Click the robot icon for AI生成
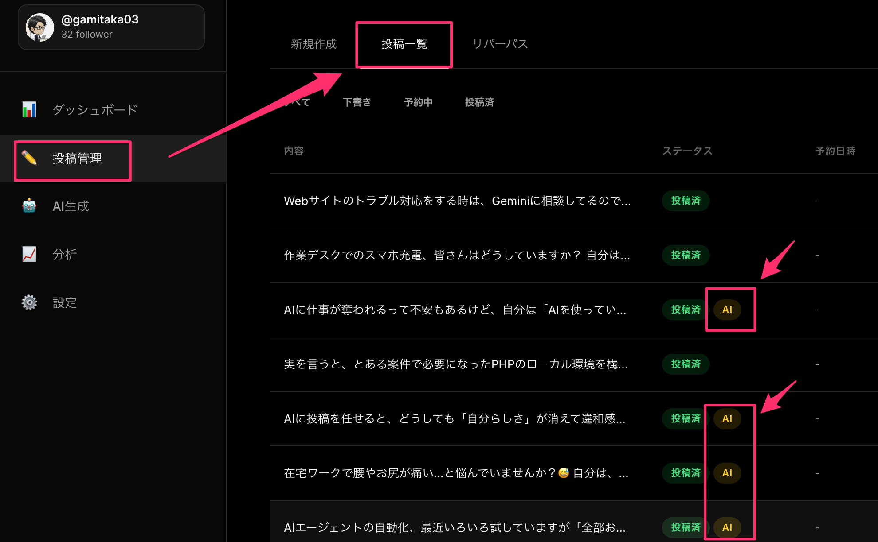Viewport: 878px width, 542px height. (29, 206)
